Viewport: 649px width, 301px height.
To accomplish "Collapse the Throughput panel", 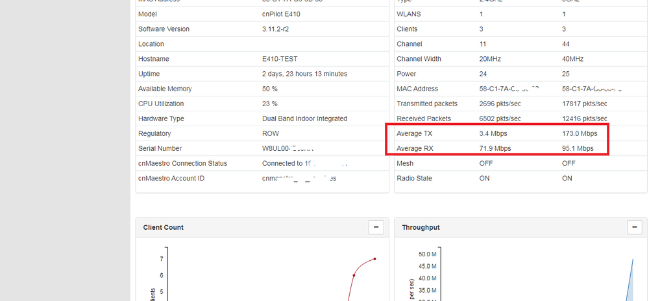I will [x=635, y=227].
